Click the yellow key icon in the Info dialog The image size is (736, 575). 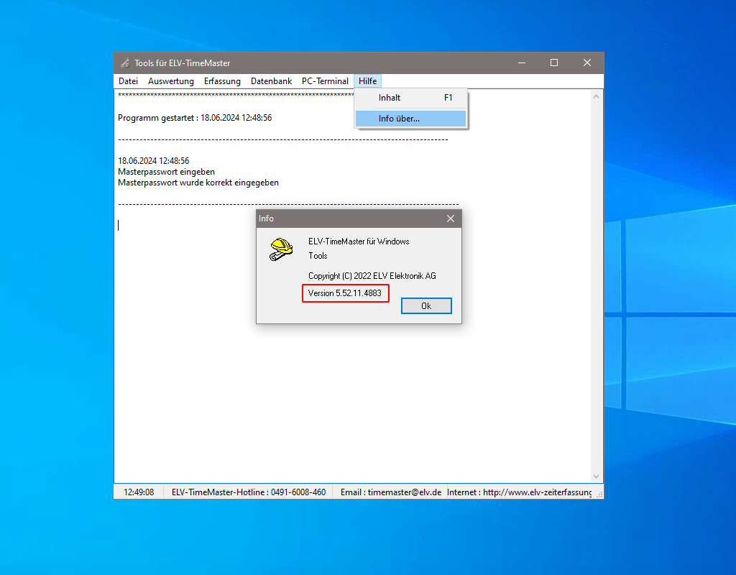click(280, 249)
